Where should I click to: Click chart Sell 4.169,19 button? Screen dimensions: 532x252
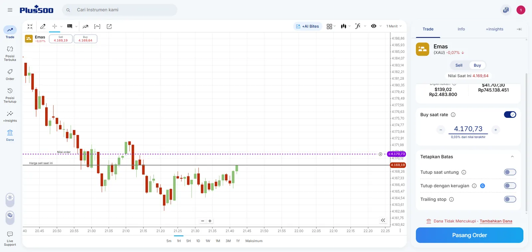[61, 39]
